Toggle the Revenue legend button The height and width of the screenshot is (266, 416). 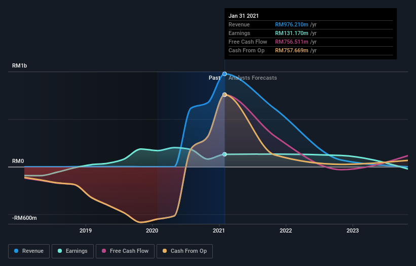point(29,251)
